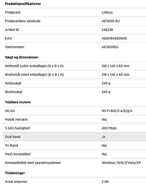Click the Bruttomål (med emballage) row
This screenshot has width=146, height=191.
(74, 74)
